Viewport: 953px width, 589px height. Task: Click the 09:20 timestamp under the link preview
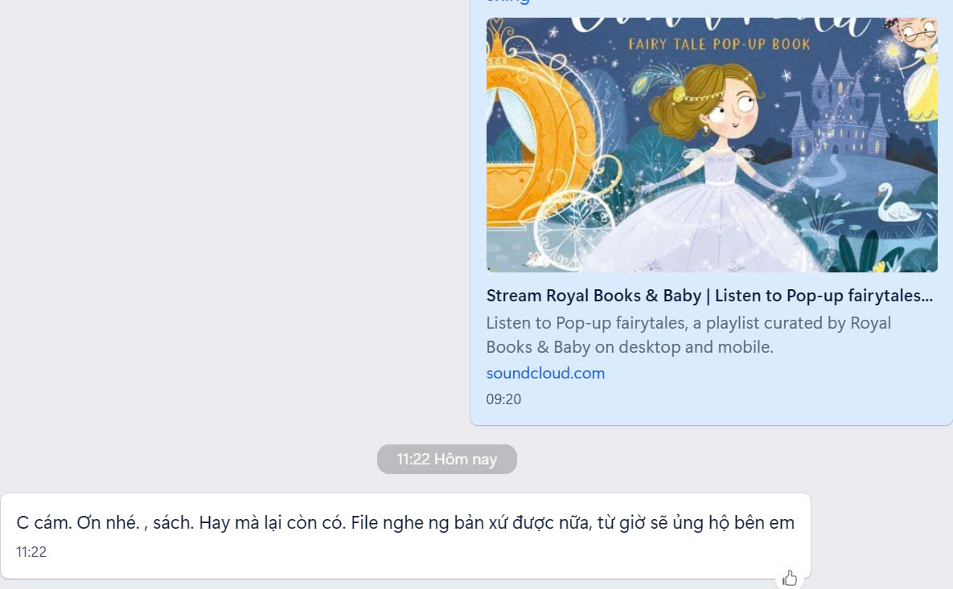504,399
